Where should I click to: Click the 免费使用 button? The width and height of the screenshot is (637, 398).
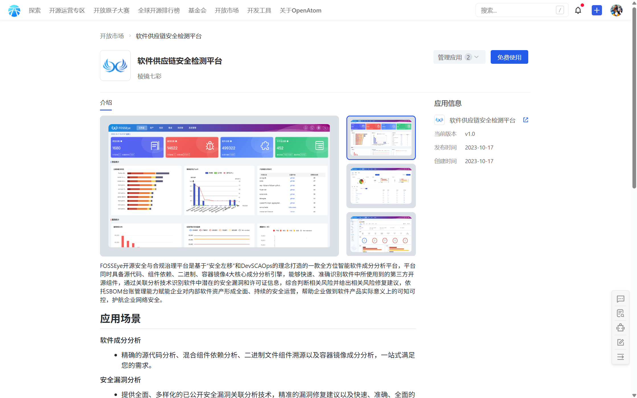(509, 57)
